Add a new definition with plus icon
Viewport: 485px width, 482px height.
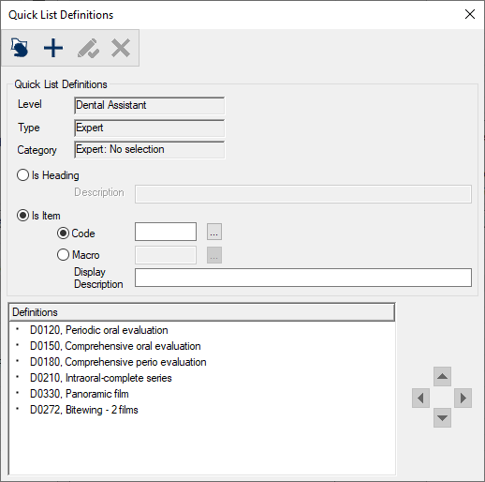(x=53, y=48)
